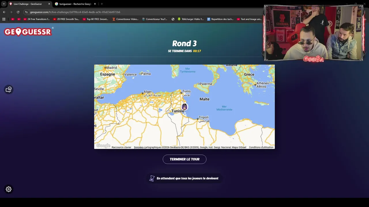Open 'Convertisseur YouT...' bookmark
The height and width of the screenshot is (207, 369).
(155, 19)
